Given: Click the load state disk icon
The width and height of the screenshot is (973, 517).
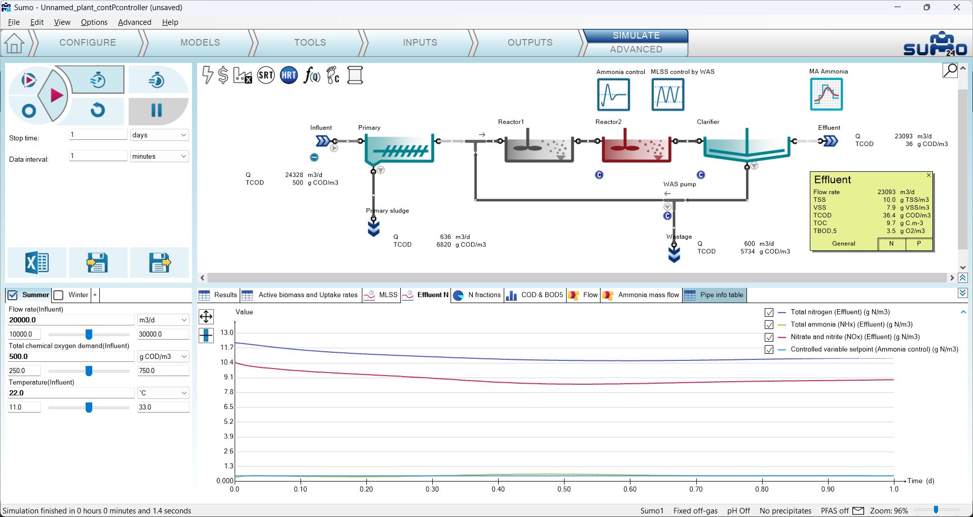Looking at the screenshot, I should tap(98, 263).
